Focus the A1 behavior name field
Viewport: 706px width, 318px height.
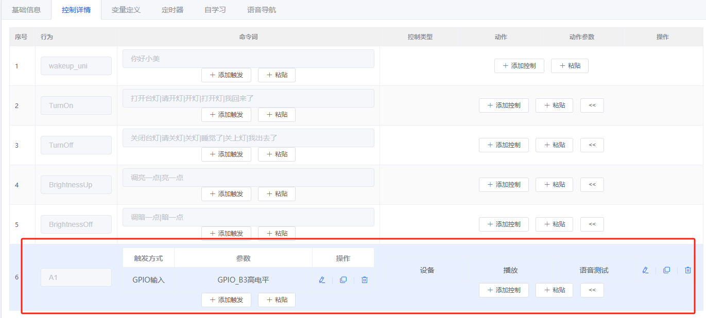coord(76,277)
